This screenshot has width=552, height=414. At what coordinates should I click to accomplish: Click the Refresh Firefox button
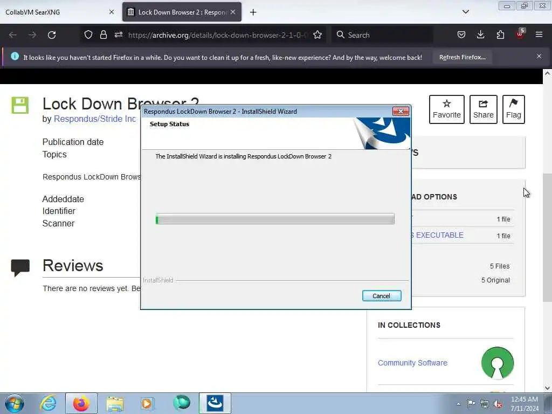click(462, 57)
